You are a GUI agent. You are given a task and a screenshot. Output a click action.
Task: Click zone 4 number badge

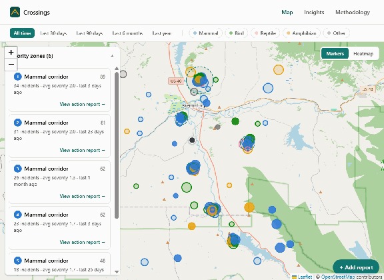point(17,215)
